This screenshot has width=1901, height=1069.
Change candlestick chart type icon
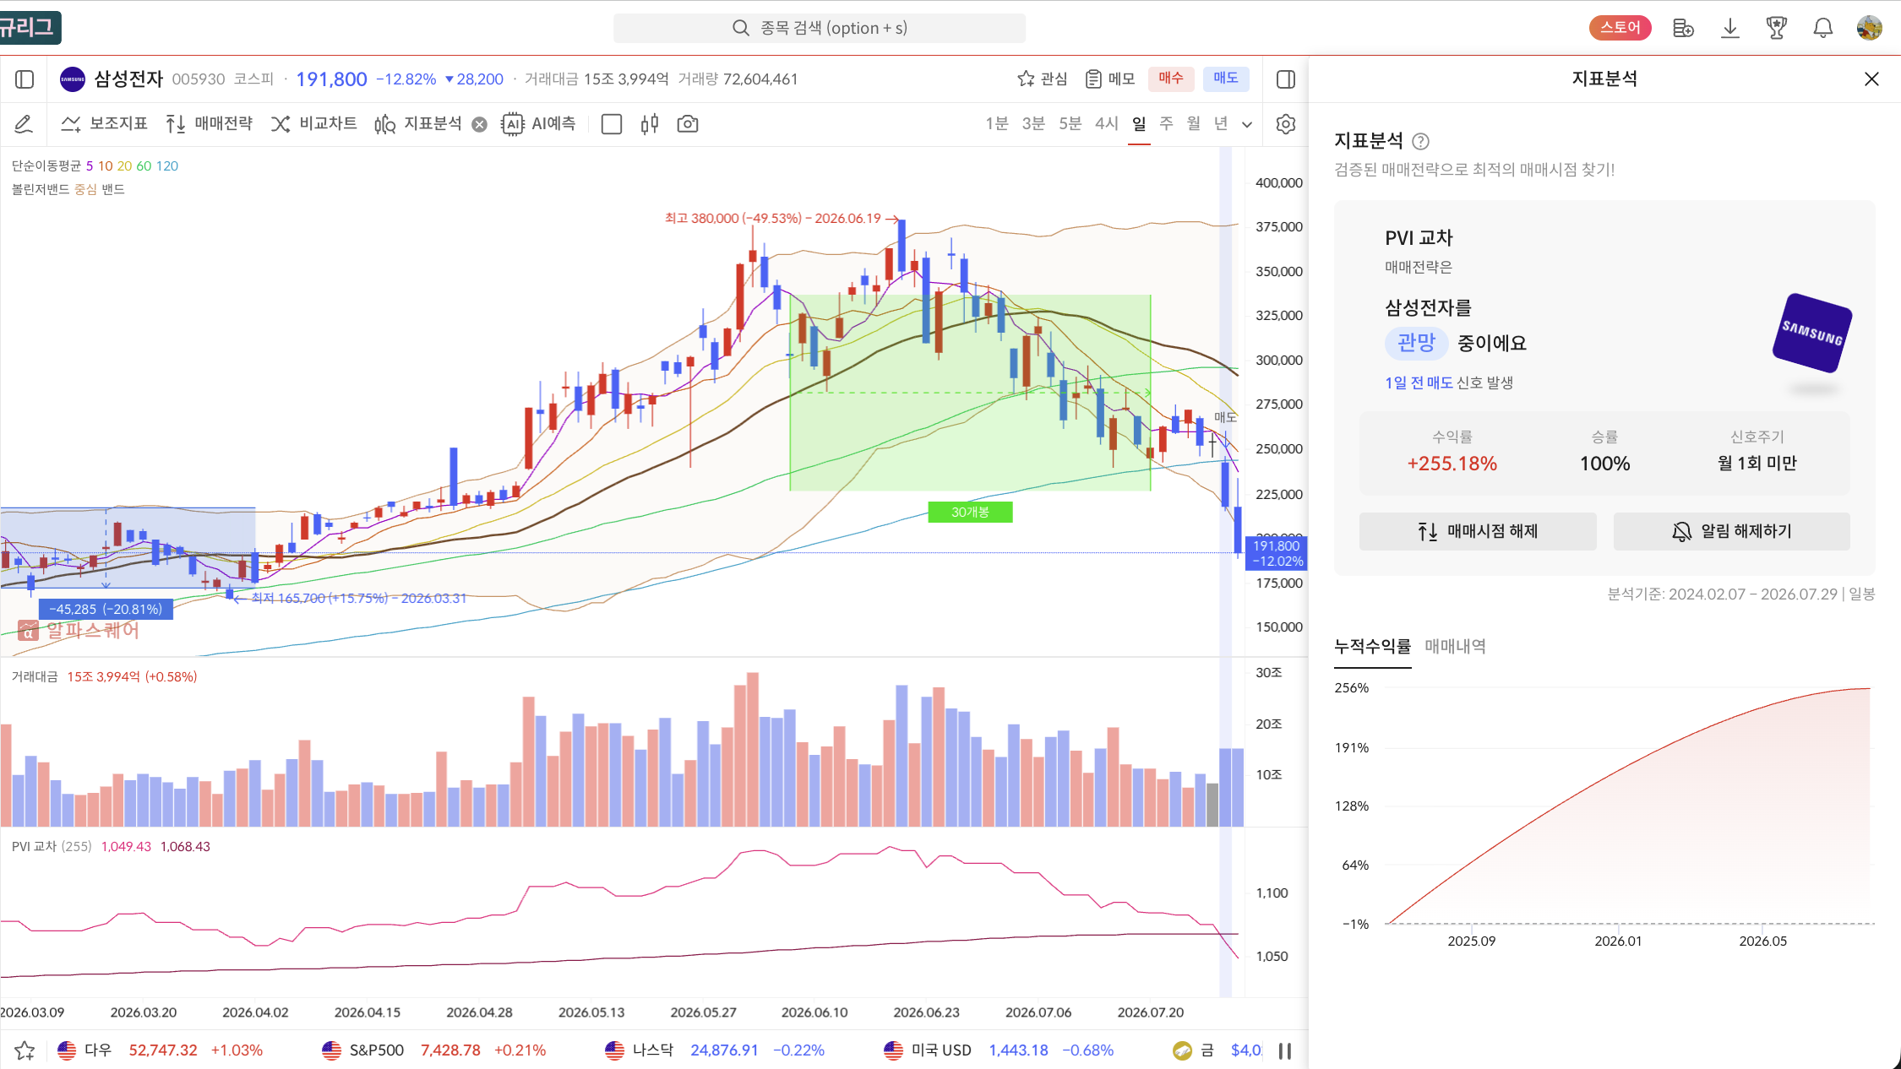tap(650, 124)
